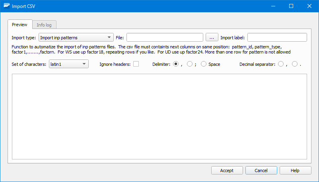The height and width of the screenshot is (182, 319).
Task: Choose the semicolon delimiter option
Action: pyautogui.click(x=190, y=64)
